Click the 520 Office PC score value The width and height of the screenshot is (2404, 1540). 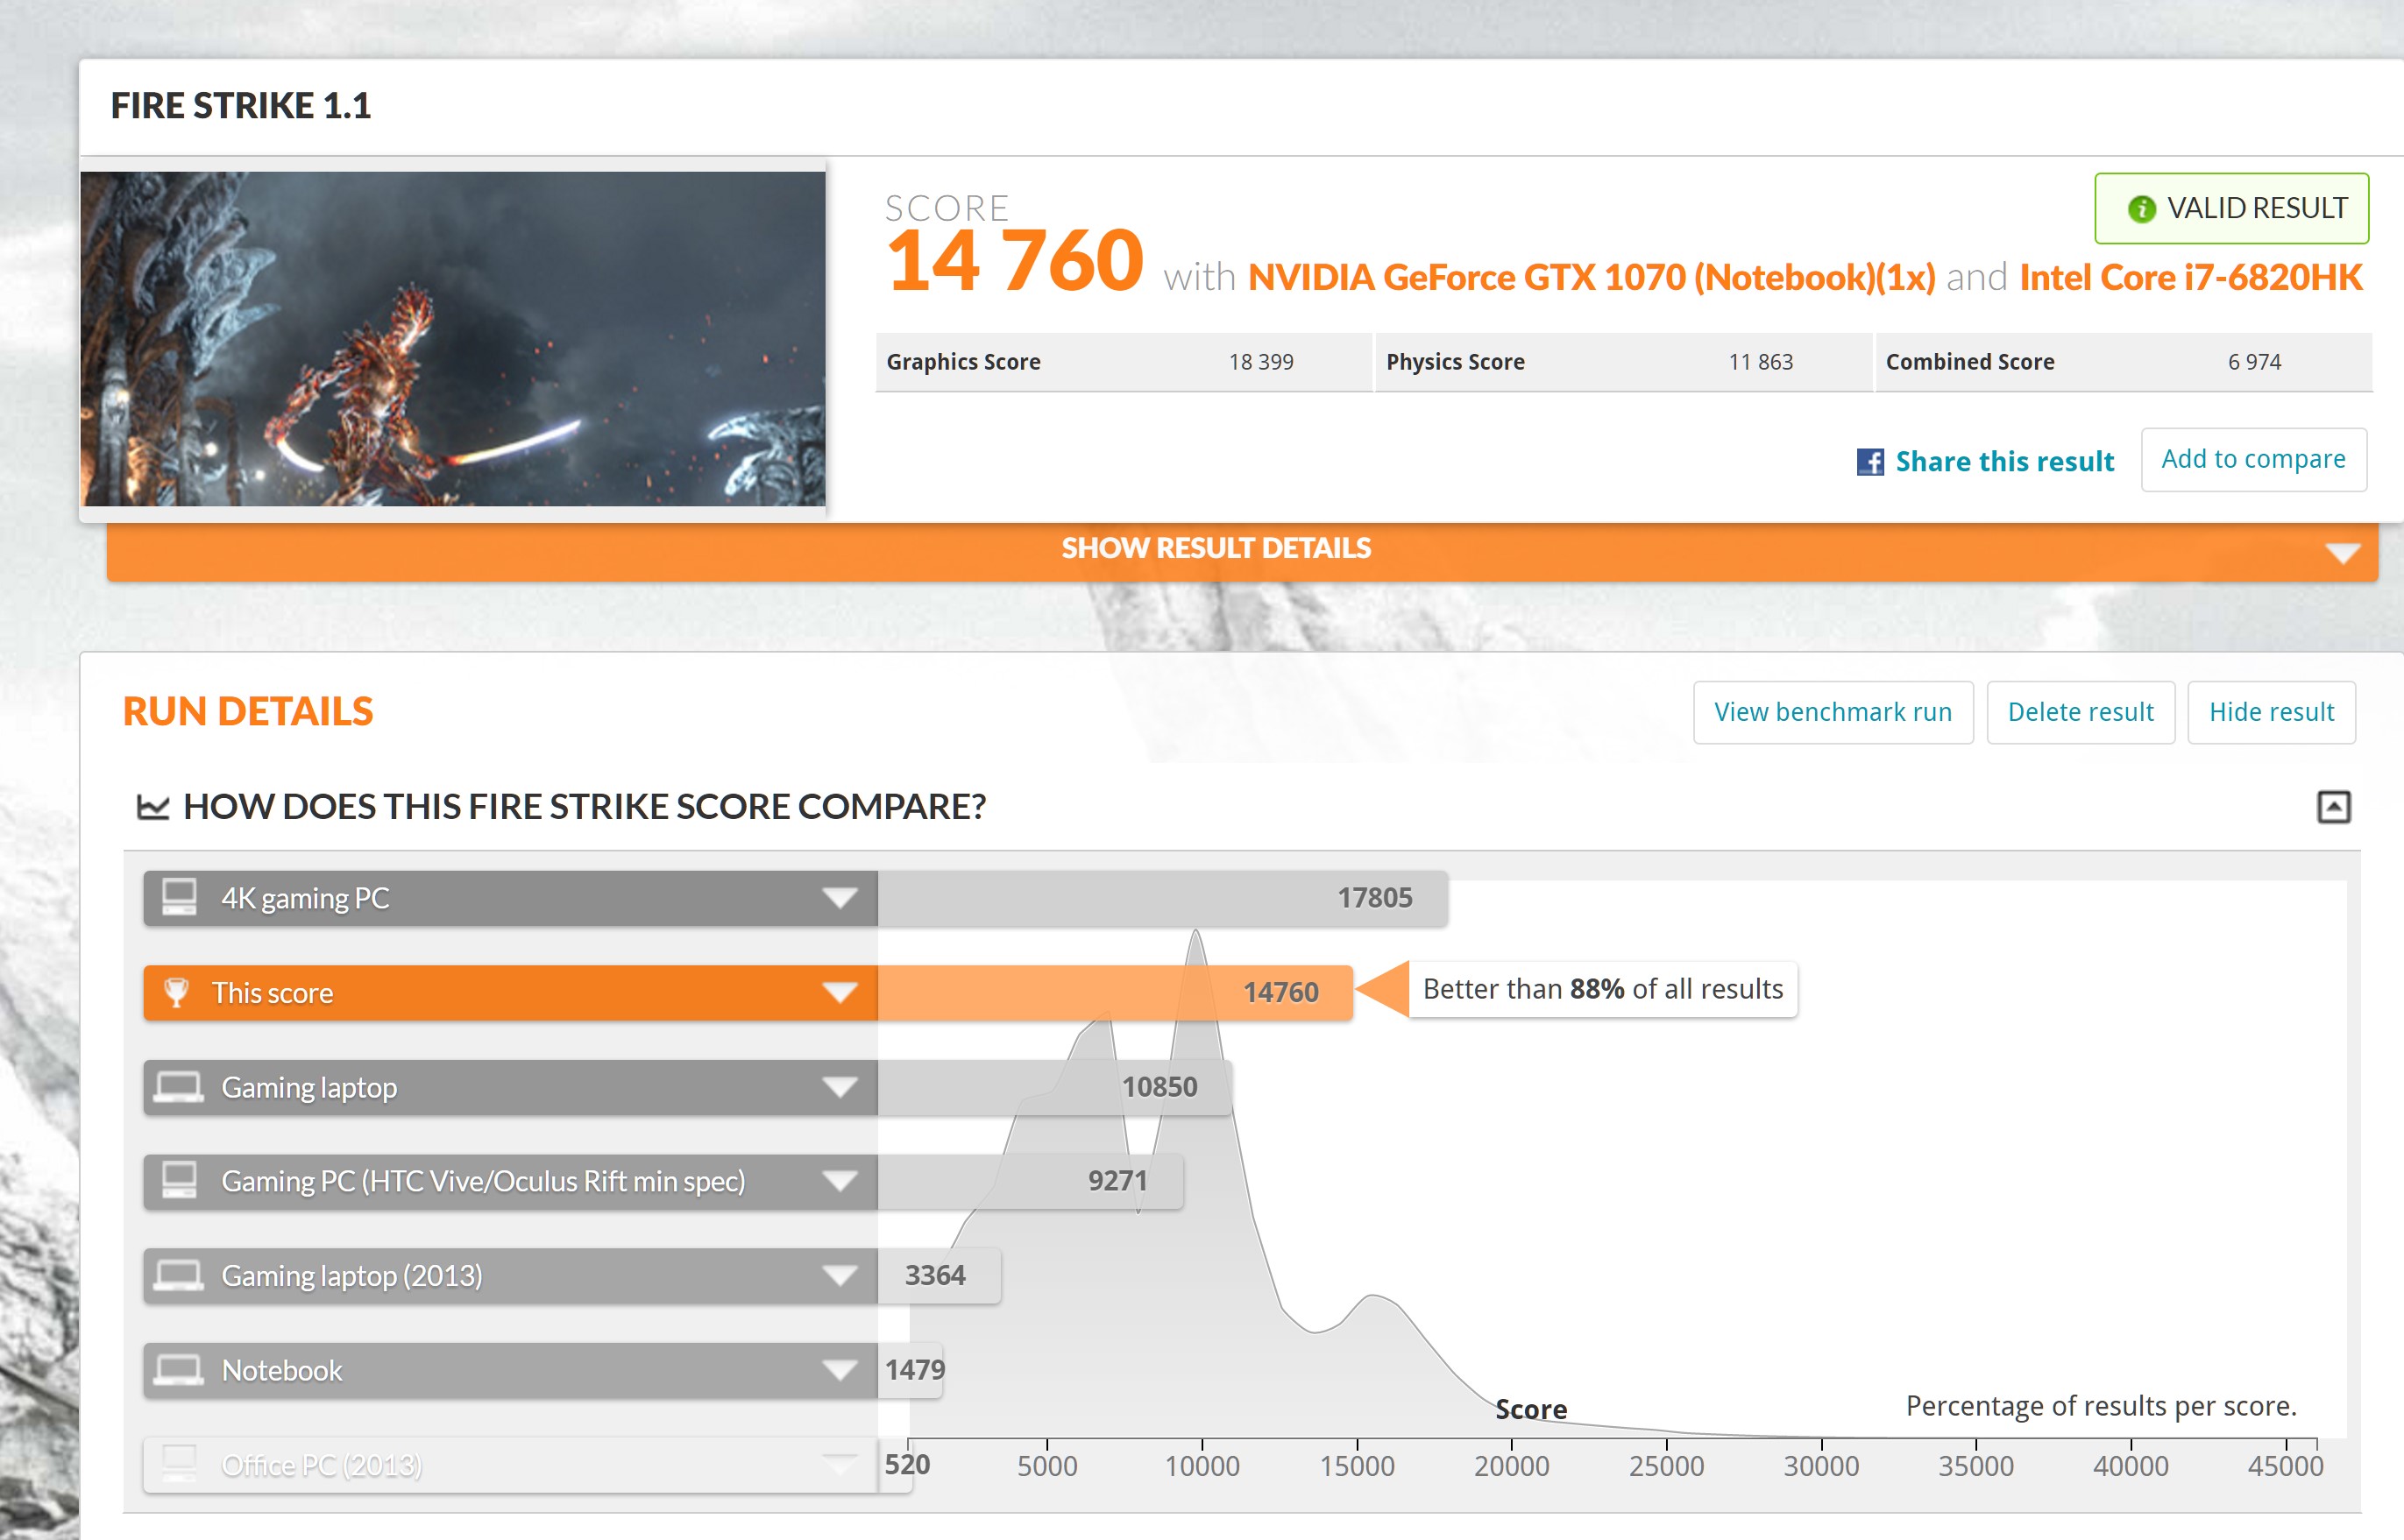click(x=907, y=1464)
